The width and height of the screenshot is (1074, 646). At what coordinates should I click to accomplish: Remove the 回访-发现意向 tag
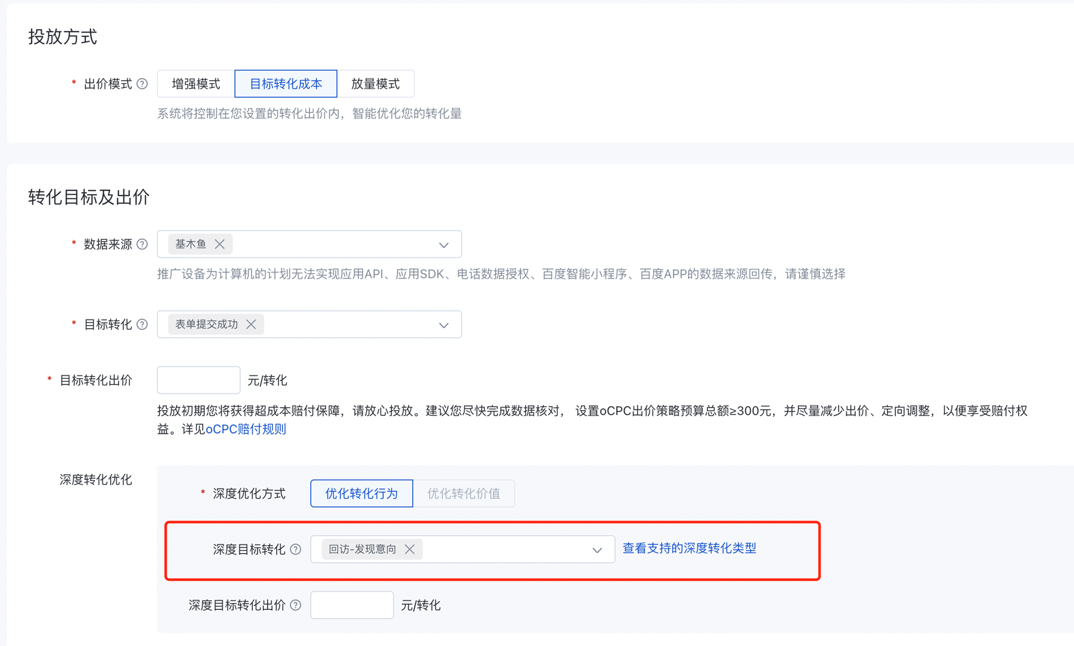pos(410,550)
